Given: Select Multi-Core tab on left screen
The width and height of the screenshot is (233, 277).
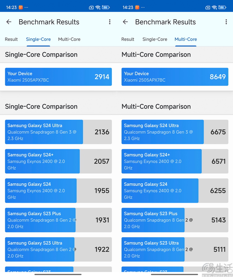Looking at the screenshot, I should coord(69,39).
